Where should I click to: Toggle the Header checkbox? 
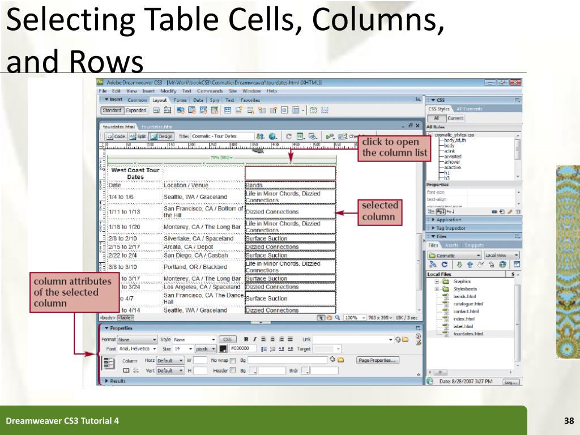tap(233, 370)
